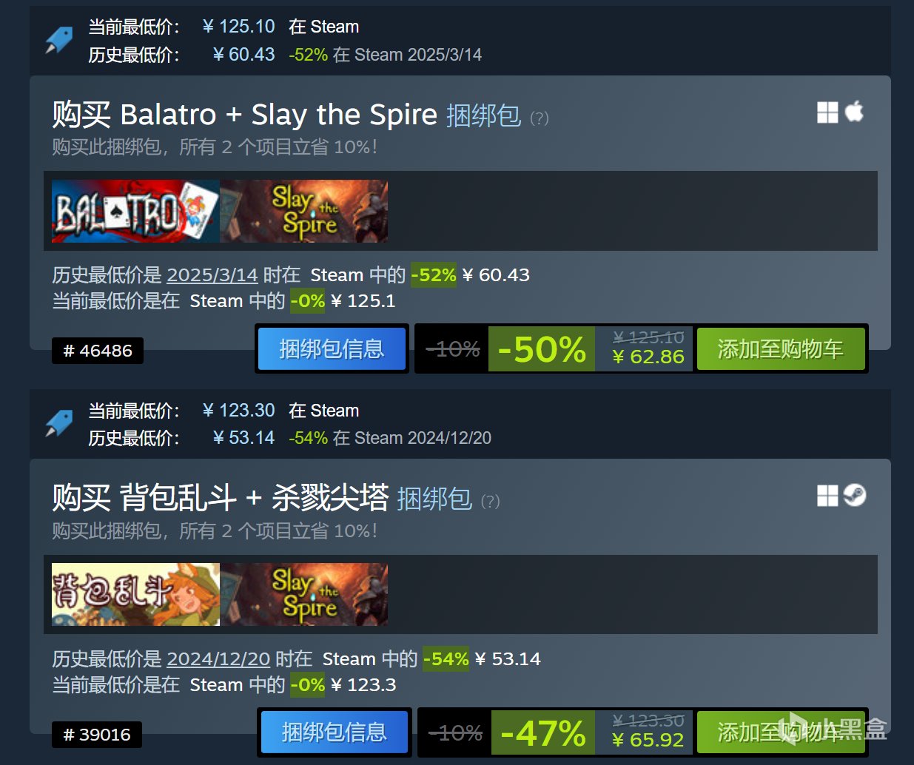
Task: Click 捆绑包信息 button for Balatro bundle
Action: pyautogui.click(x=332, y=348)
